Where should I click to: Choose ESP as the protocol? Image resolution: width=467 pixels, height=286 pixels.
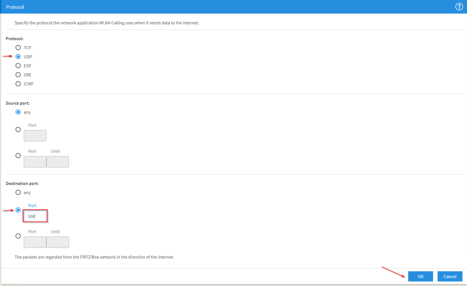tap(18, 66)
